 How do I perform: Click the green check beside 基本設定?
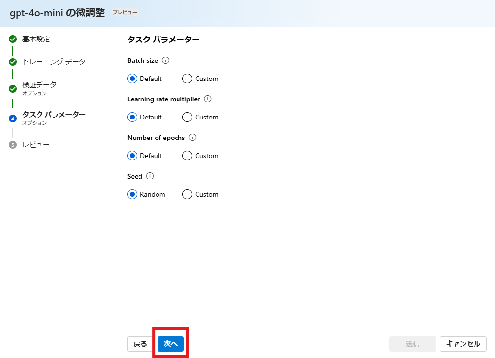click(x=13, y=39)
